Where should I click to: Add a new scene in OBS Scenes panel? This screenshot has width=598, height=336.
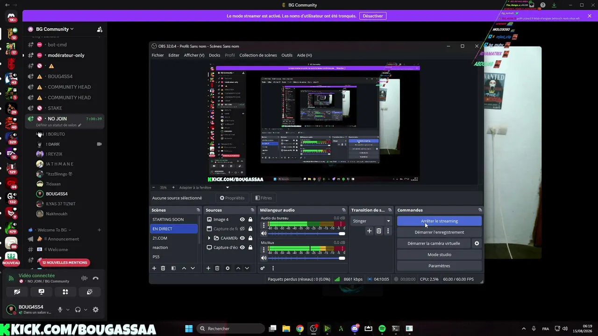pyautogui.click(x=154, y=268)
